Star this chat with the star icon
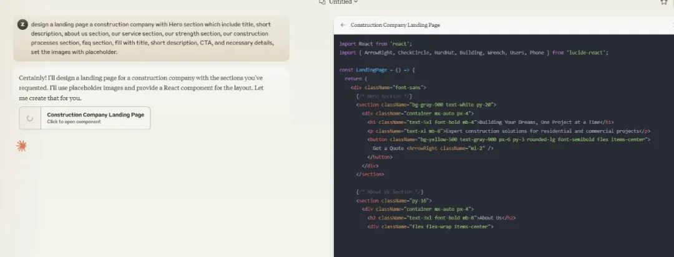 pos(663,2)
